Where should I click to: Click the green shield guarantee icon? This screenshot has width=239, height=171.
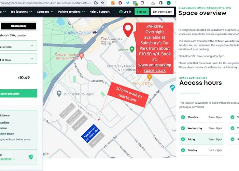(31, 157)
